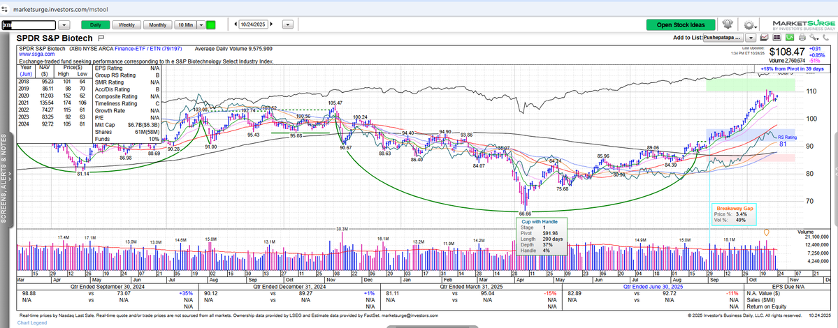Click the Acc/Dis Rating row
Screen dimensions: 838x328
tap(129, 89)
